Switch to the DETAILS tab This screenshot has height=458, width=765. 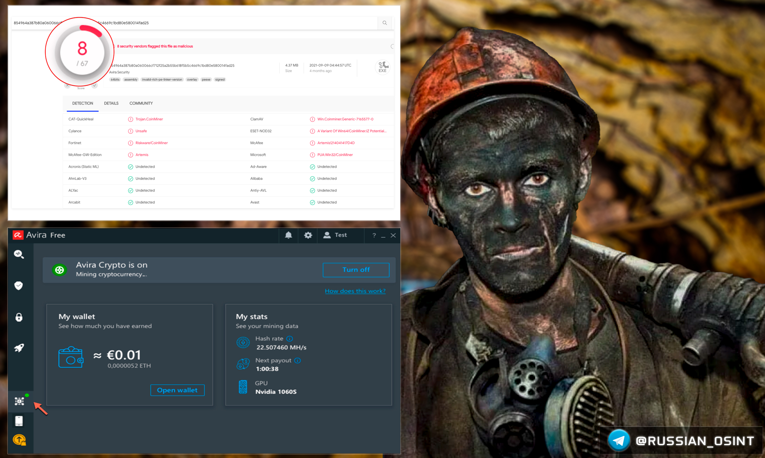click(111, 103)
